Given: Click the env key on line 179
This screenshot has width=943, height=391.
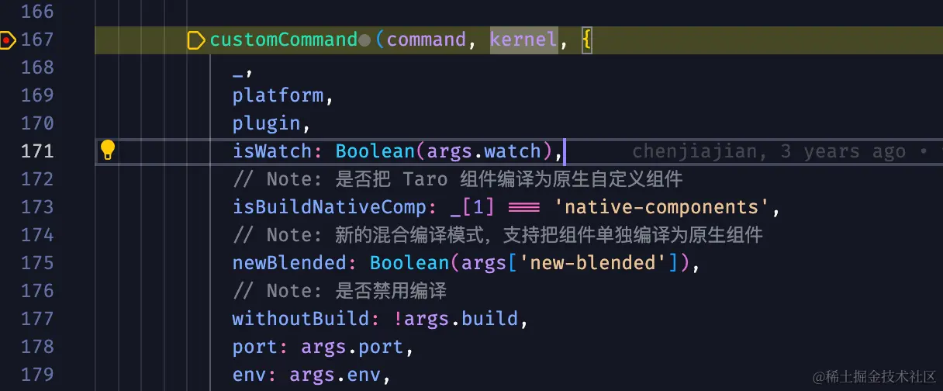Looking at the screenshot, I should point(250,375).
